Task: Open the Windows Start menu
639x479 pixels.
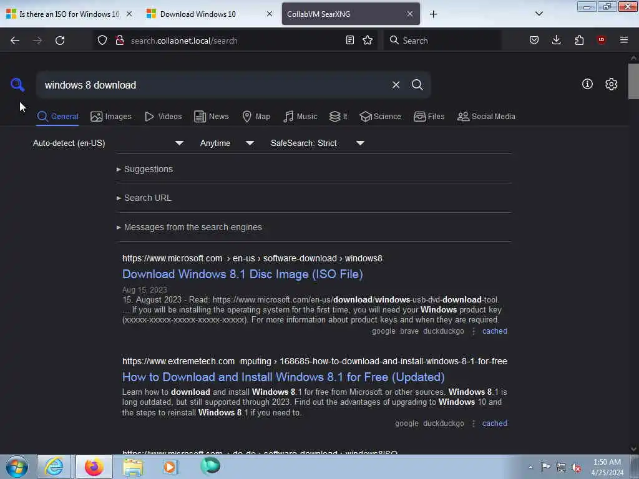Action: (x=17, y=467)
